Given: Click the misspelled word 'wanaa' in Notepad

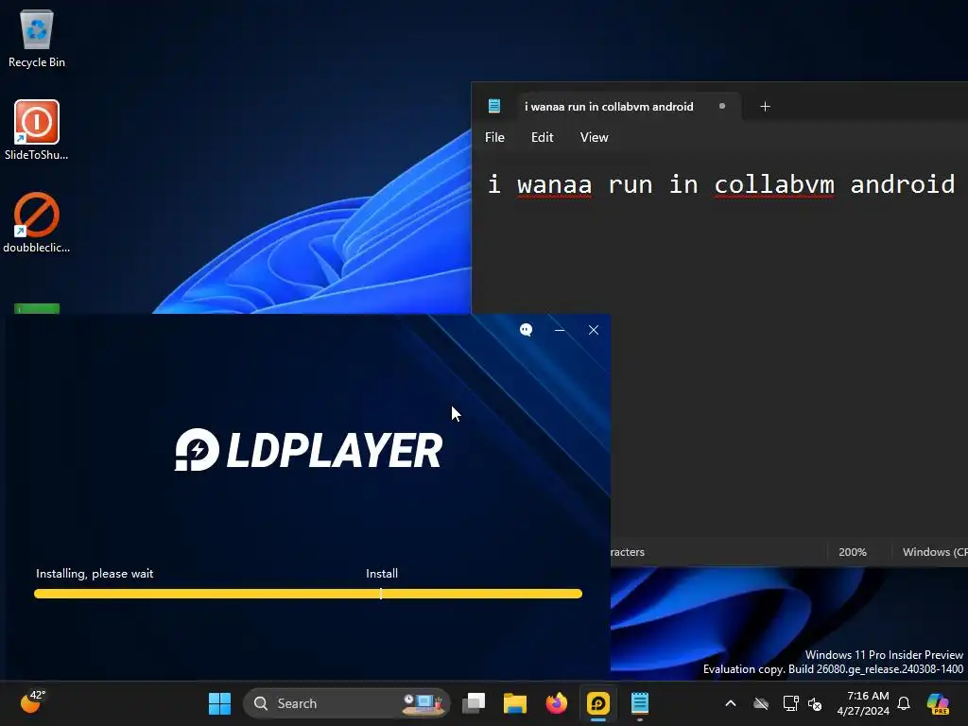Looking at the screenshot, I should pyautogui.click(x=554, y=184).
